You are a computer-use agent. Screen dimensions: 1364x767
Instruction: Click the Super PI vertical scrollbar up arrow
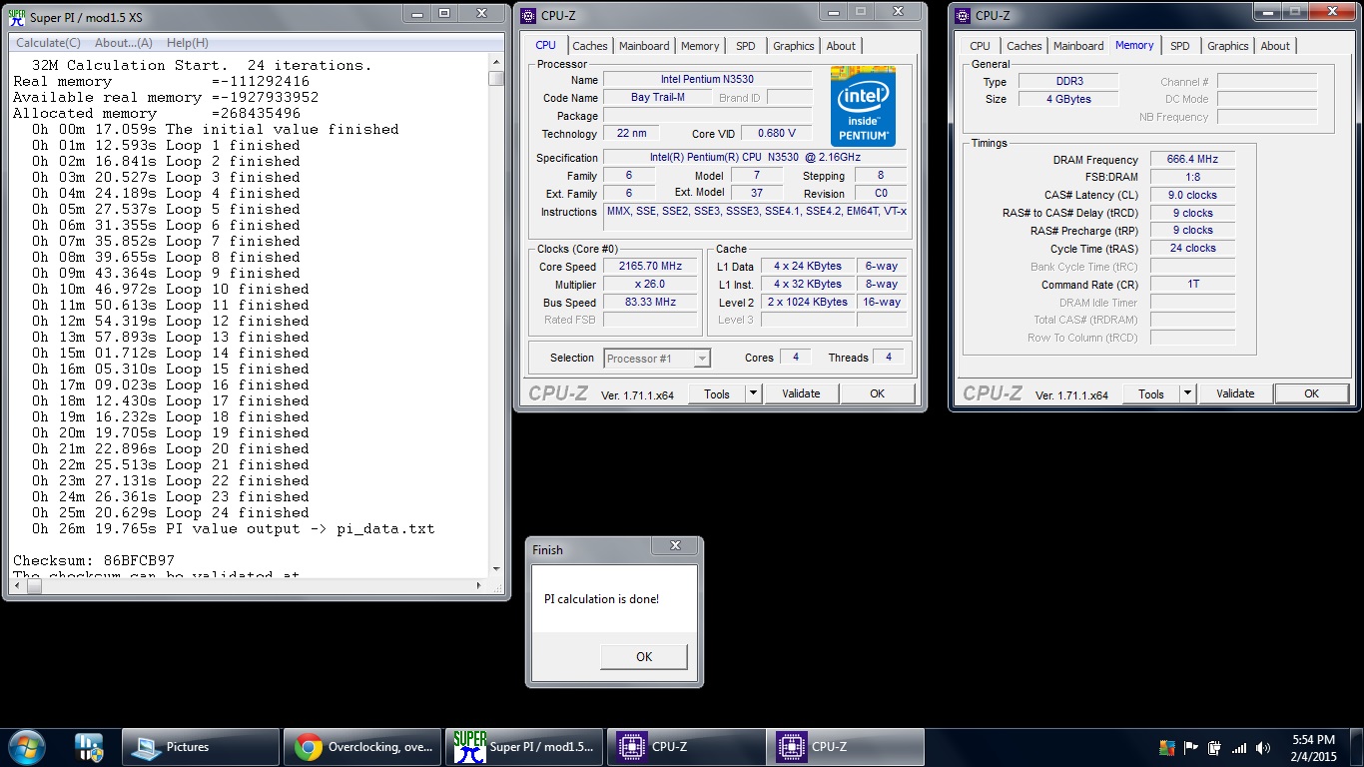coord(496,62)
